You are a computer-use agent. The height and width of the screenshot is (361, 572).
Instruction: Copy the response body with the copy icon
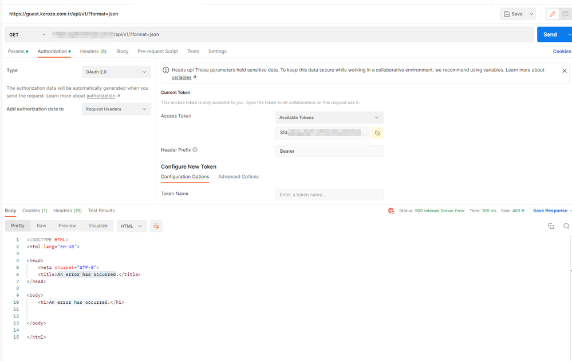(x=551, y=226)
